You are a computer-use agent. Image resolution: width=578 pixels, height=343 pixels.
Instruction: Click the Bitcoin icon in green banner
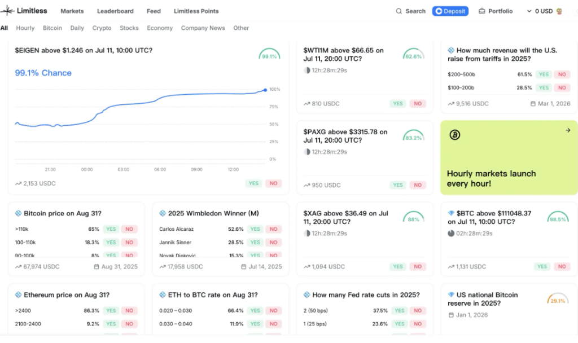[454, 135]
